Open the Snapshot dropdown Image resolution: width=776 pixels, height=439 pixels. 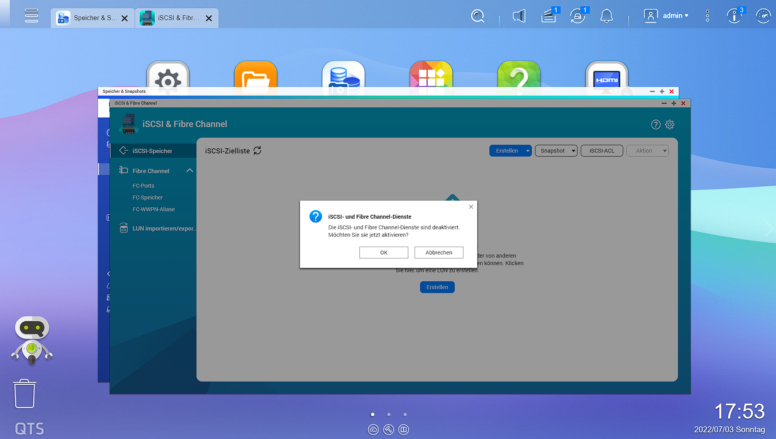556,151
